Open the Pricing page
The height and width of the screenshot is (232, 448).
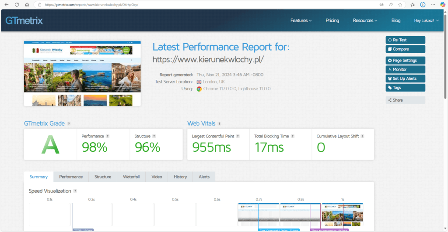click(x=332, y=20)
